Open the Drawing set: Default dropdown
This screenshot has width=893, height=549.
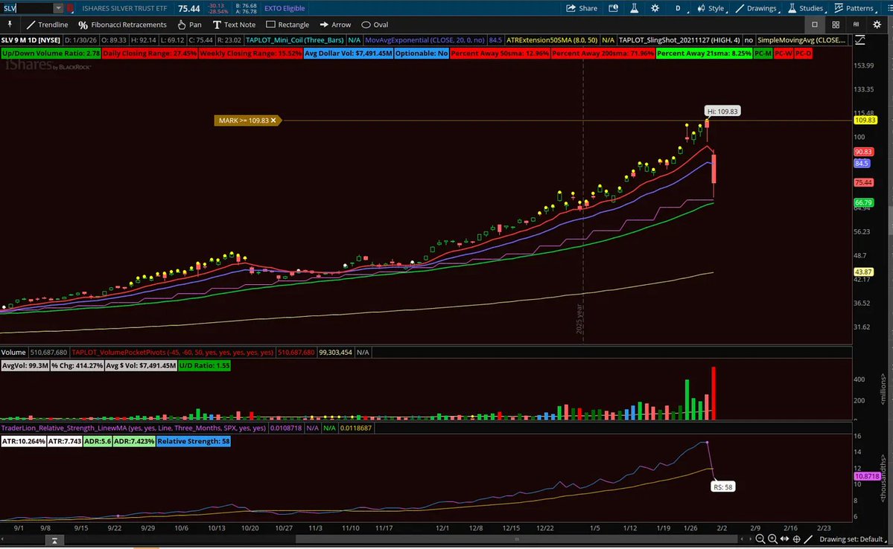[x=853, y=539]
